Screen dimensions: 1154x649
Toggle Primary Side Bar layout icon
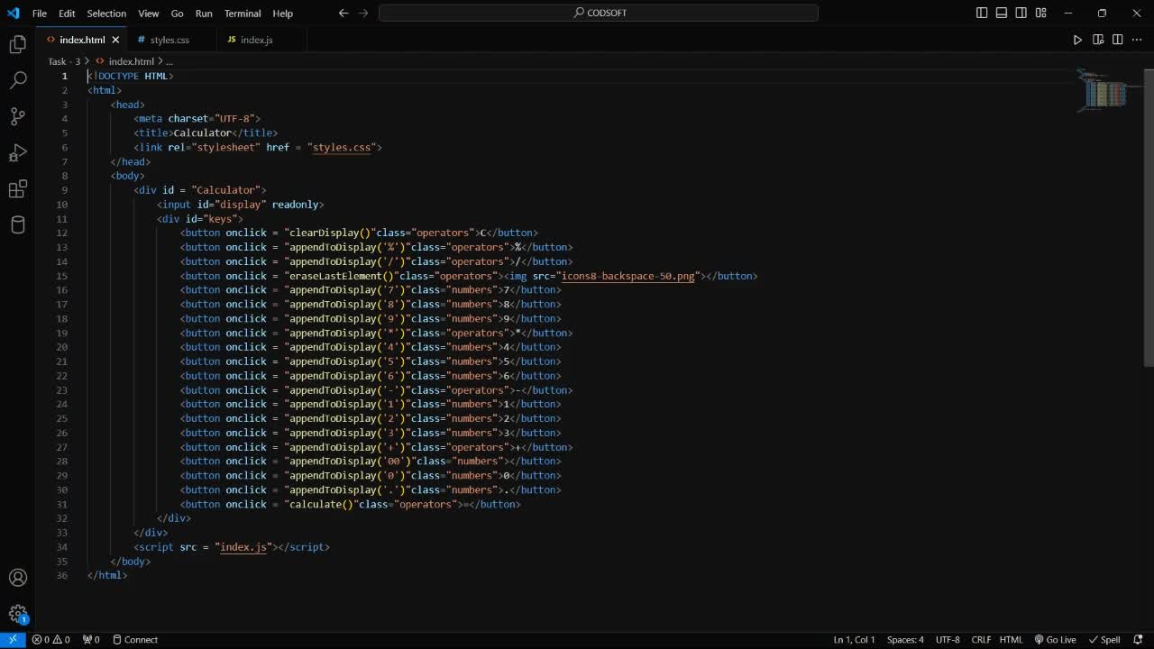pos(982,14)
